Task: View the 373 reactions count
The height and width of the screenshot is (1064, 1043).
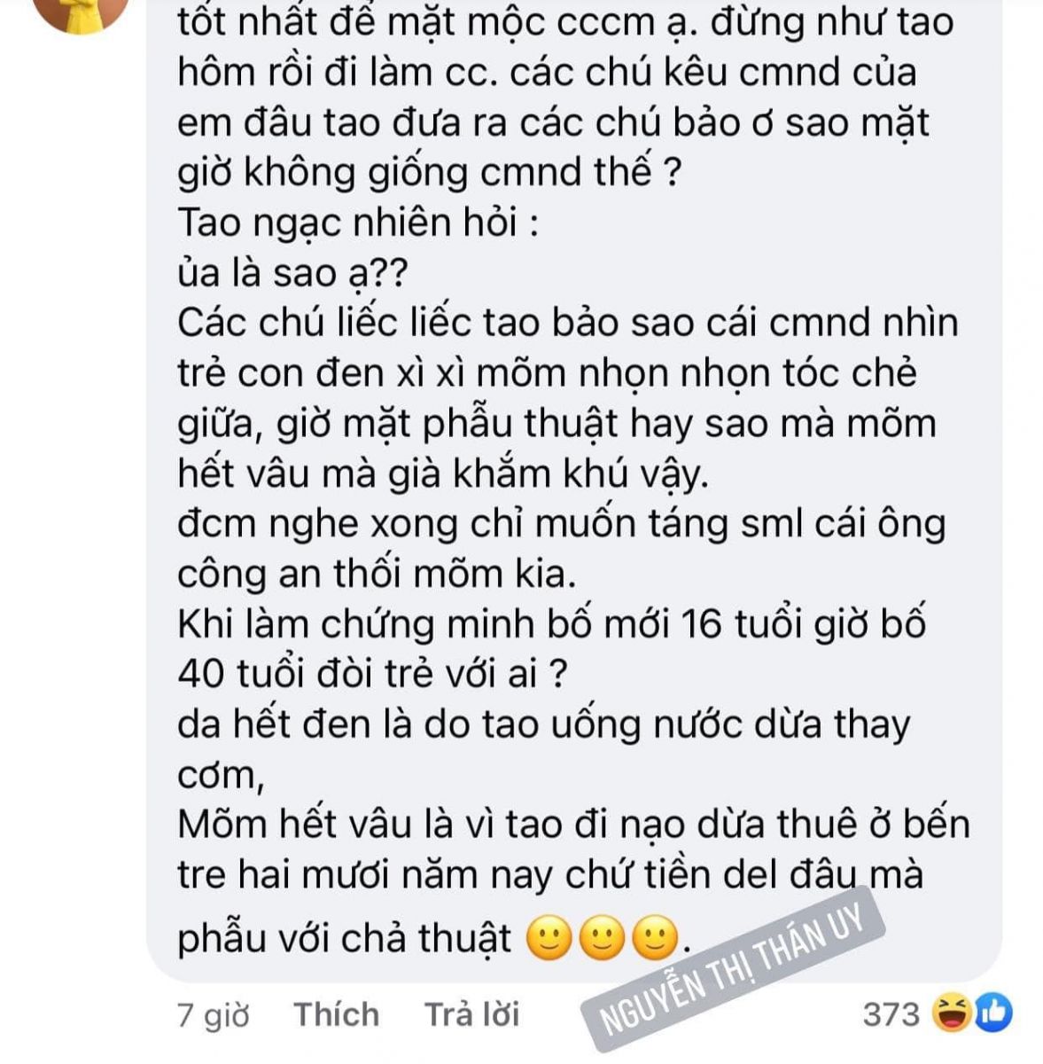Action: point(891,1013)
